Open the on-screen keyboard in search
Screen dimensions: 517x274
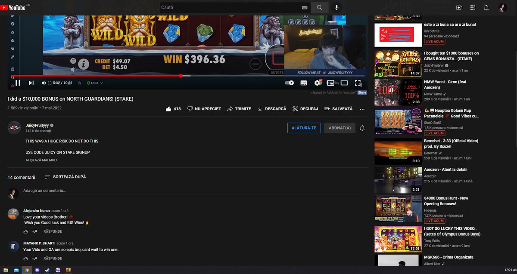[x=305, y=8]
